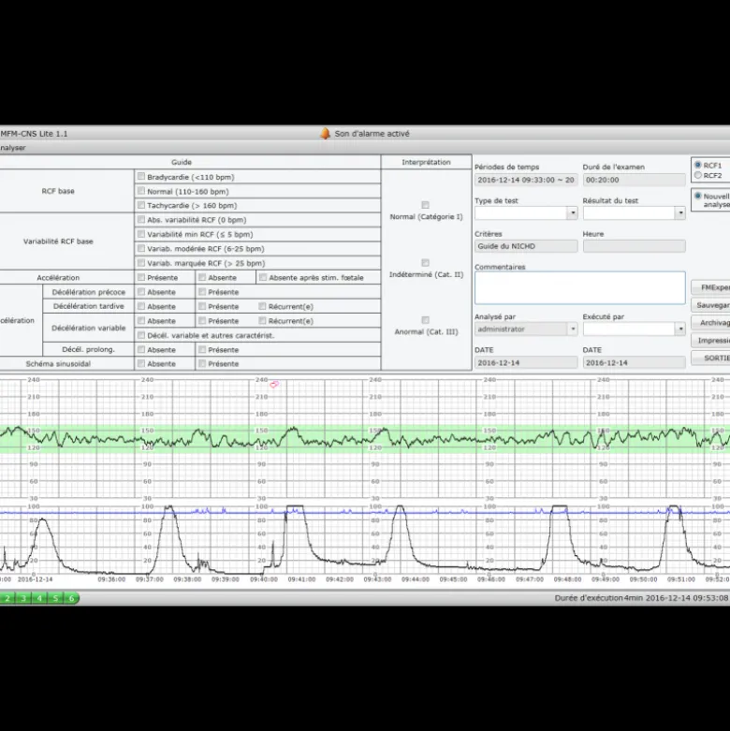
Task: Enable Variab. modérée RCF (6-25 bpm)
Action: pos(141,248)
